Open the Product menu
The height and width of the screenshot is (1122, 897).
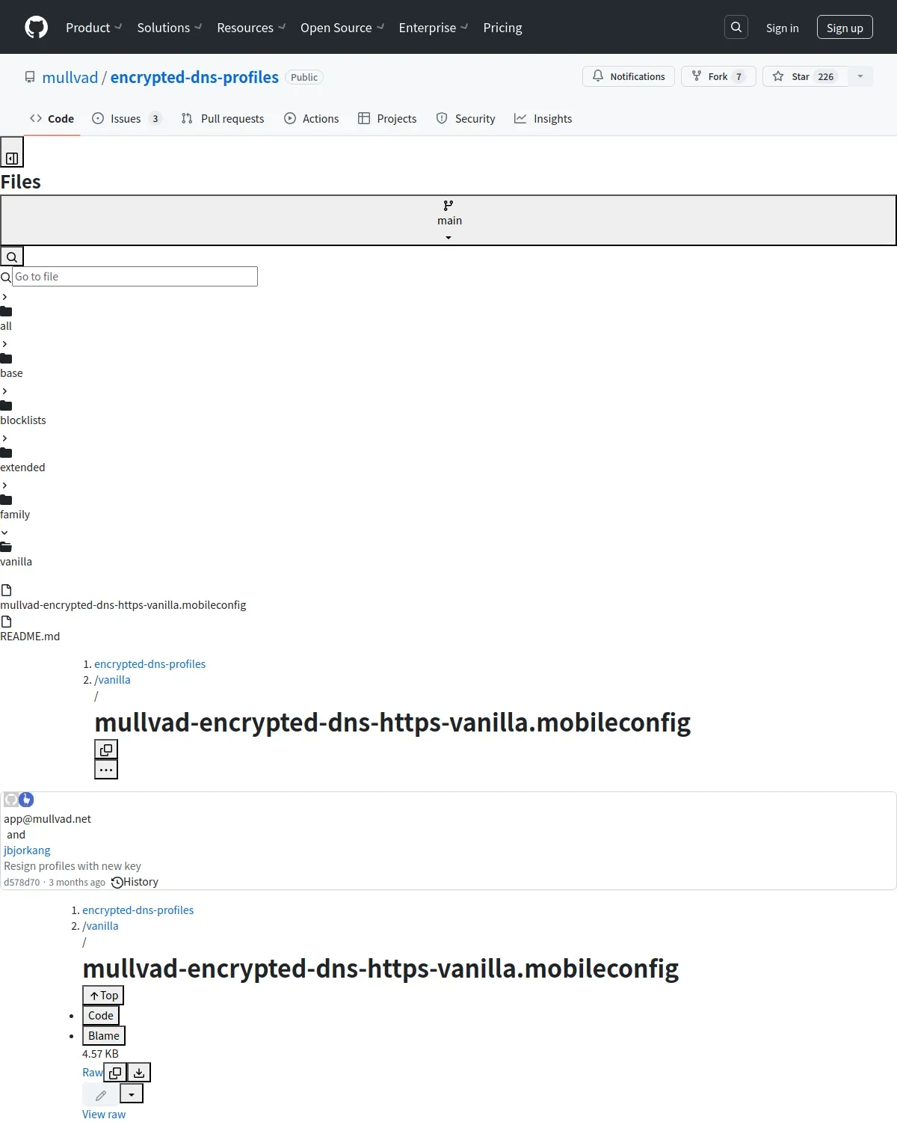[x=93, y=28]
